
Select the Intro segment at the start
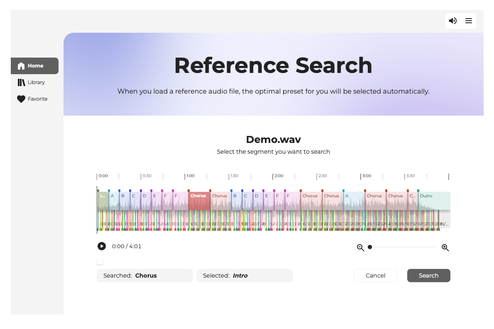click(103, 201)
